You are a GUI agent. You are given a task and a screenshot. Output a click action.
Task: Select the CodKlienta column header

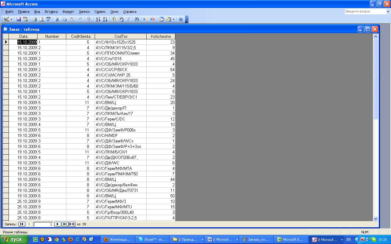(81, 36)
